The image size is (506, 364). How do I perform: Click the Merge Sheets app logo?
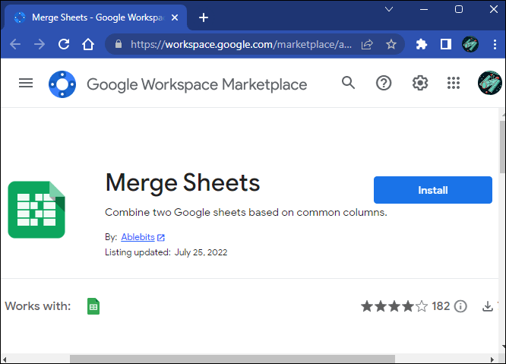[36, 210]
